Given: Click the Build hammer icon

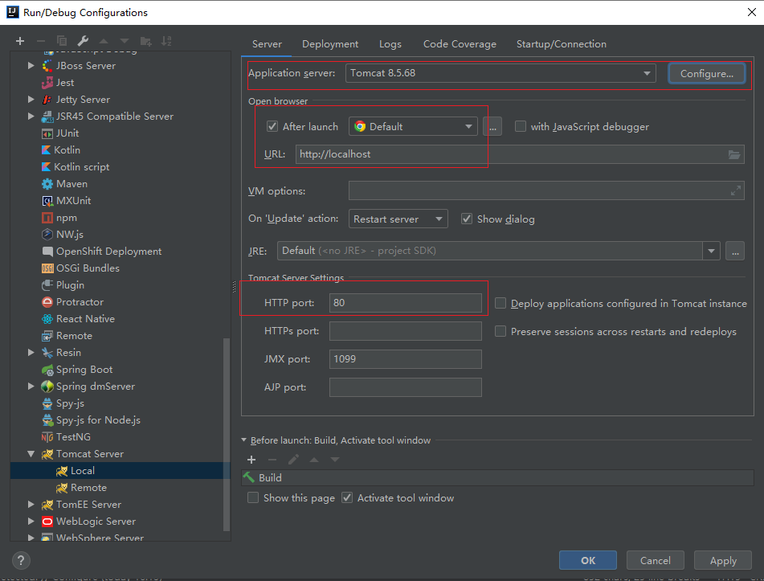Looking at the screenshot, I should (x=249, y=477).
